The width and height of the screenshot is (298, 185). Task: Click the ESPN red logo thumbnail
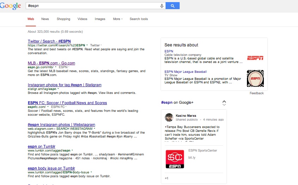point(255,58)
